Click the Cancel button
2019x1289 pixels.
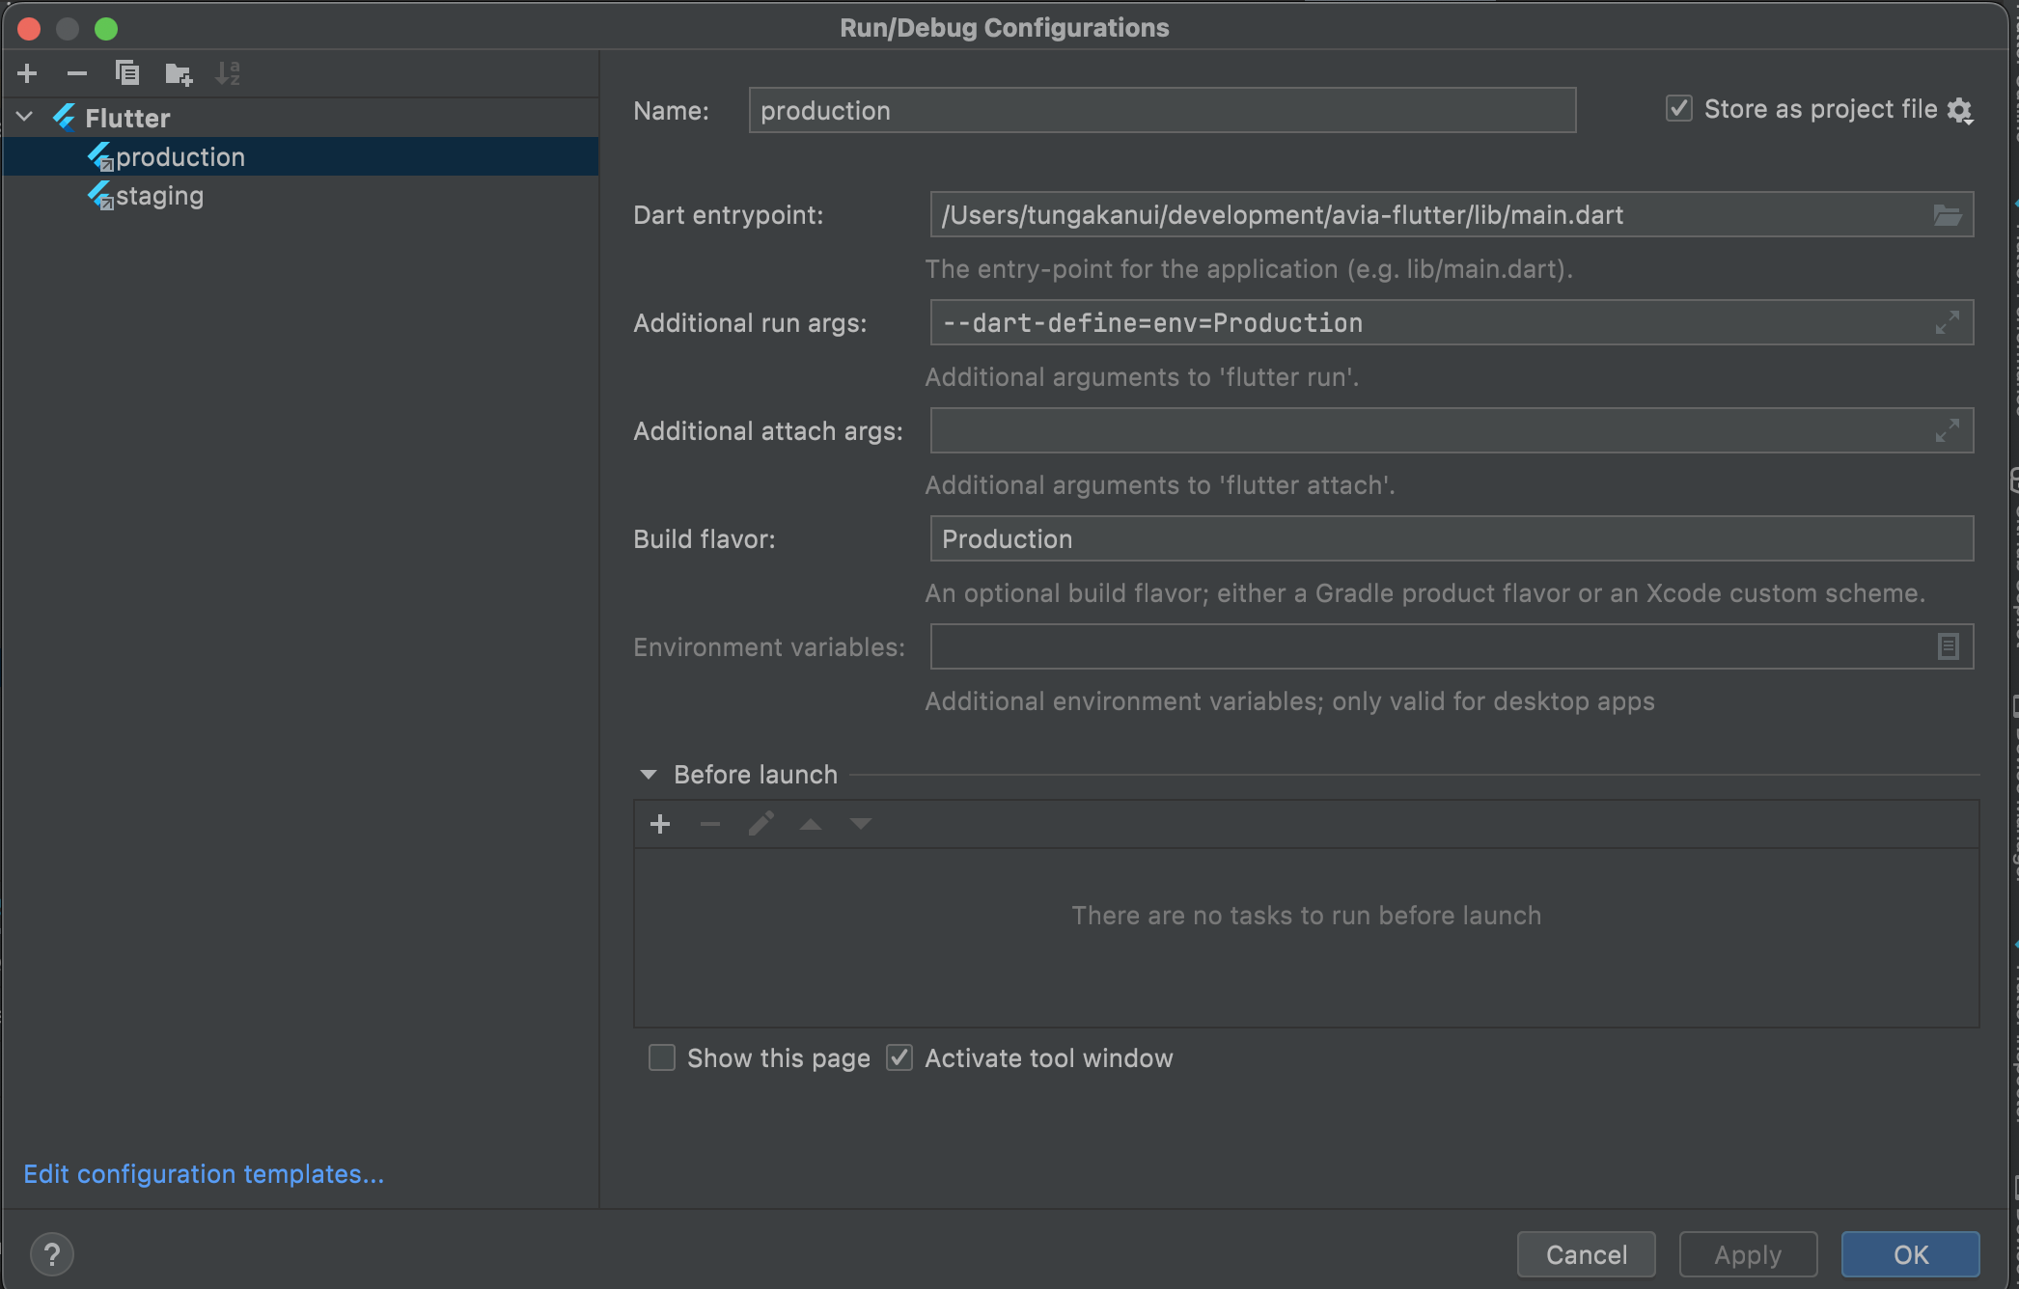tap(1586, 1254)
